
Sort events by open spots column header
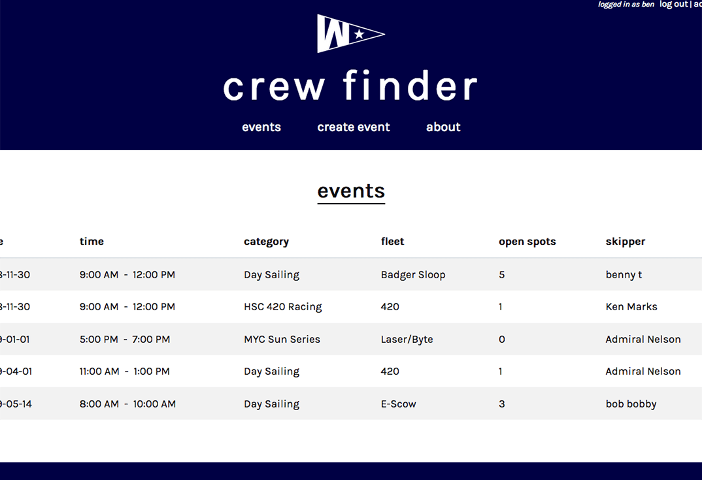pyautogui.click(x=527, y=241)
